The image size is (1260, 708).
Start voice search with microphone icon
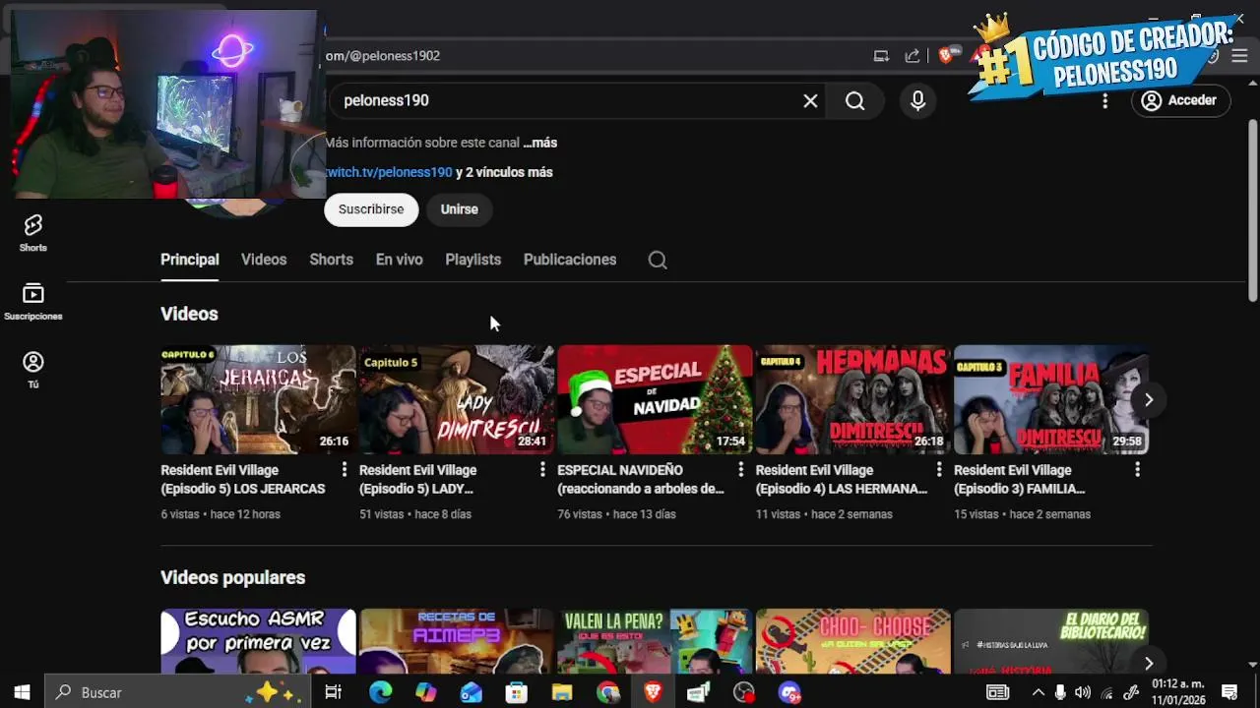pos(917,100)
